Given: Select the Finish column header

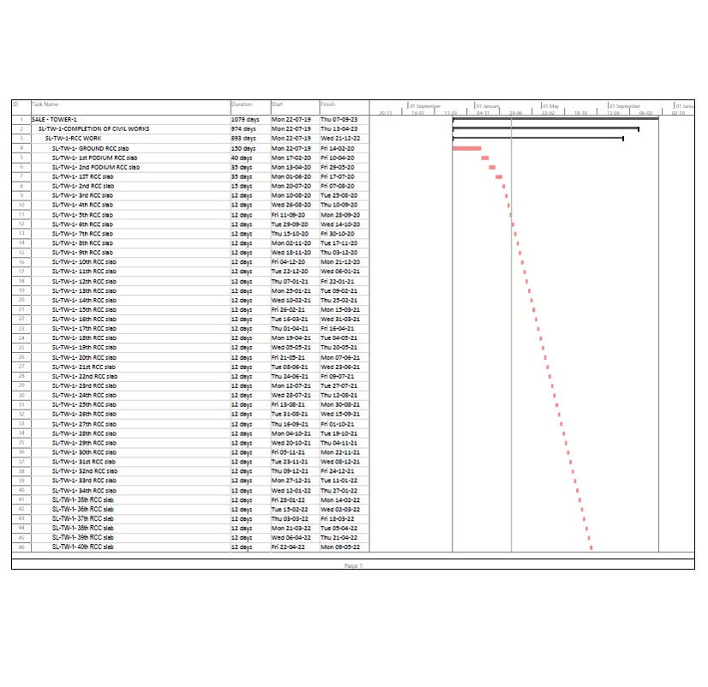Looking at the screenshot, I should point(327,105).
